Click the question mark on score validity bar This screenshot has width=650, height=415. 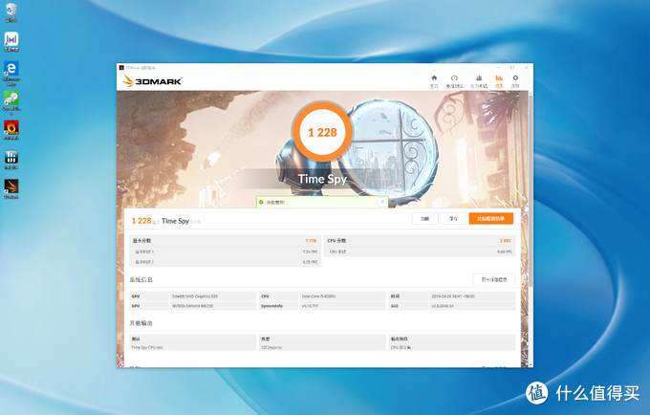tap(381, 202)
